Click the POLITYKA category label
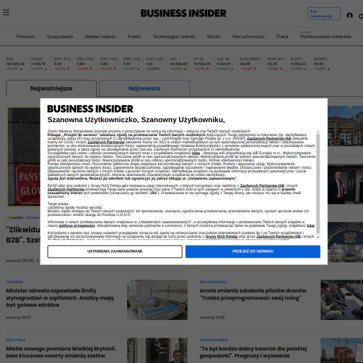 click(x=16, y=340)
